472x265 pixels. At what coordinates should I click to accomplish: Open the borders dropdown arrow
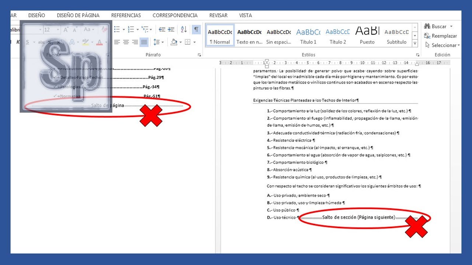coord(194,42)
